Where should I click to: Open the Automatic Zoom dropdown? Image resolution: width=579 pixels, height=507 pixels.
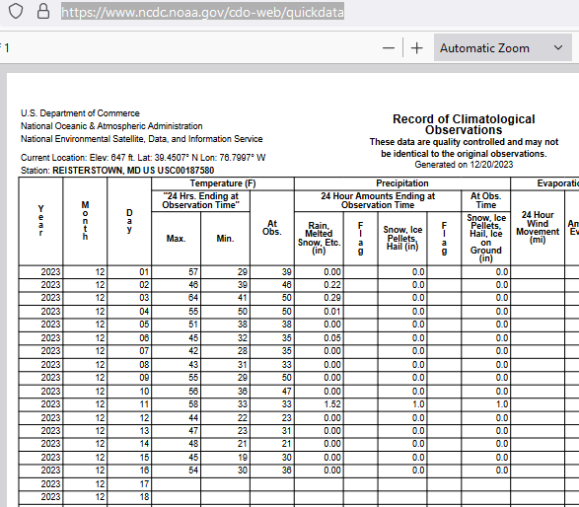click(x=503, y=47)
